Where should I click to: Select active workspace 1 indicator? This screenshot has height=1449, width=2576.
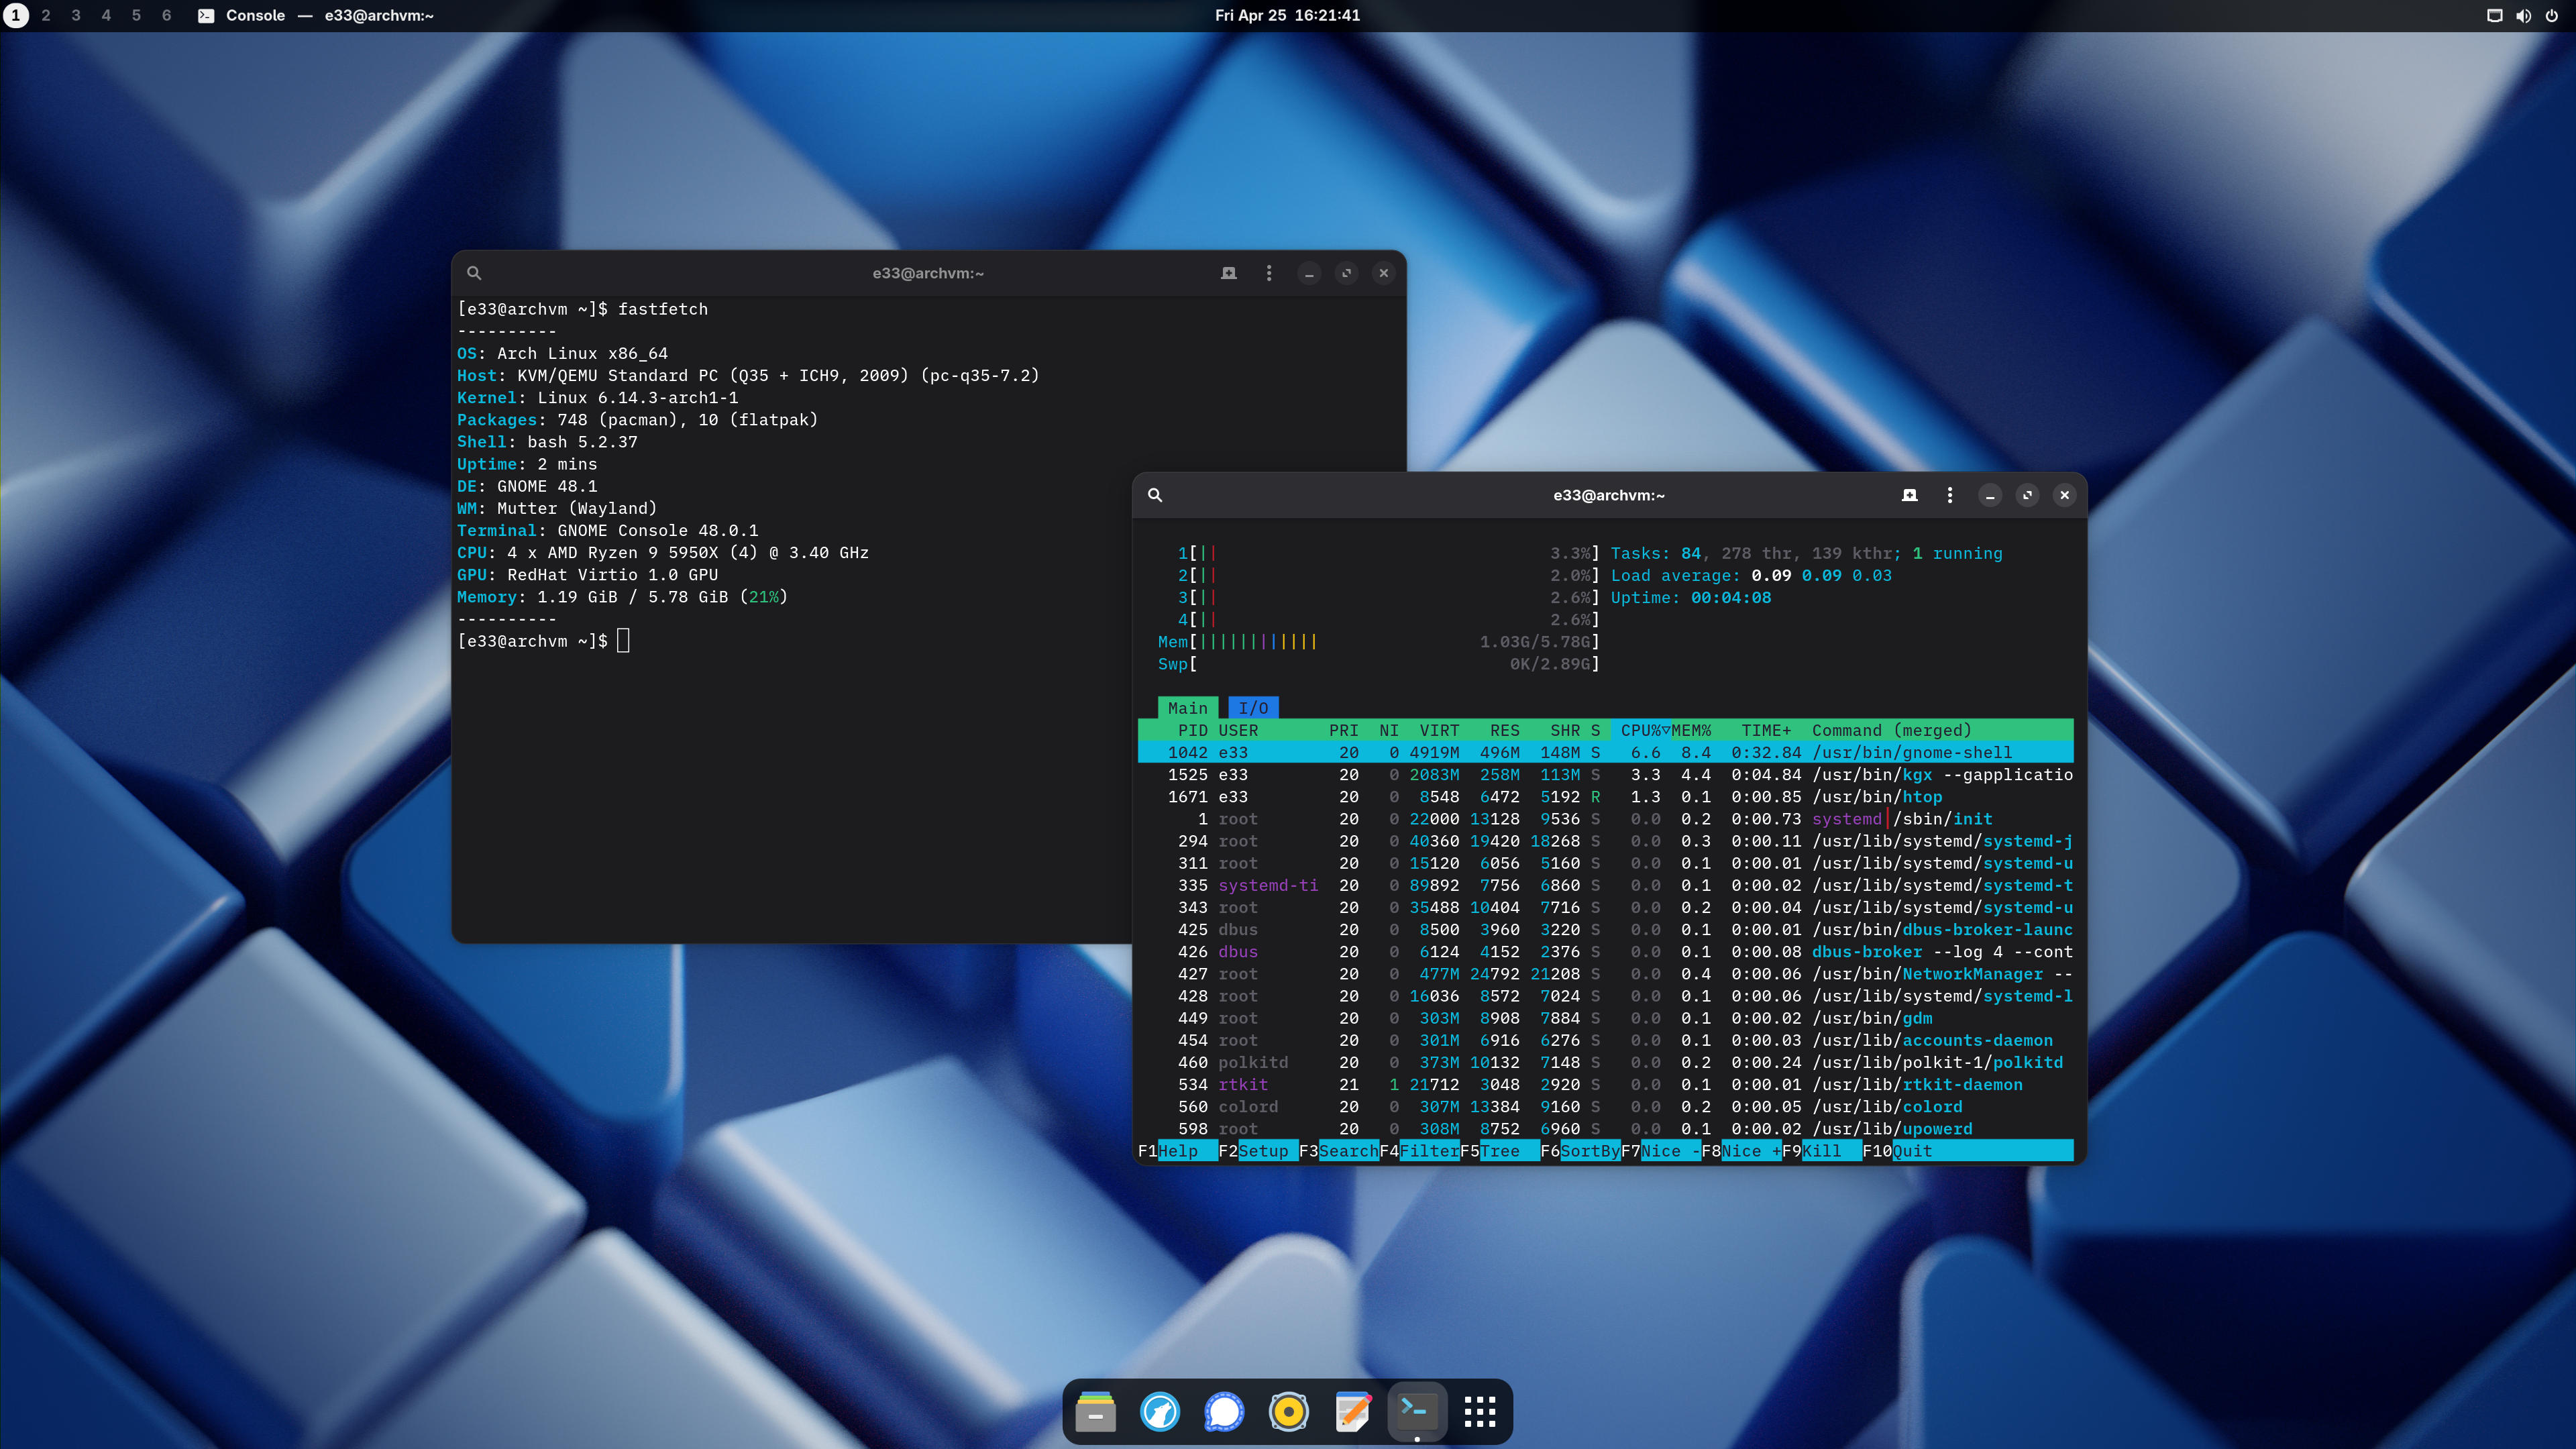[16, 15]
